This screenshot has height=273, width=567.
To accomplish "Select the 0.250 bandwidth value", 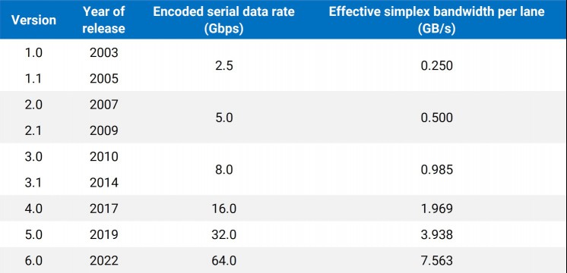I will [x=437, y=66].
